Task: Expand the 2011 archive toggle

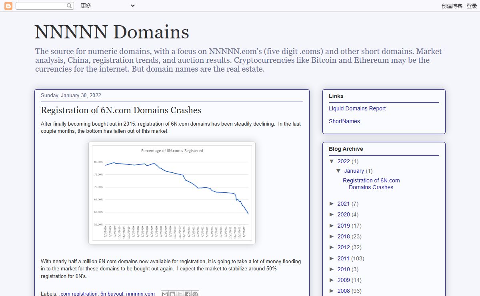Action: [332, 258]
